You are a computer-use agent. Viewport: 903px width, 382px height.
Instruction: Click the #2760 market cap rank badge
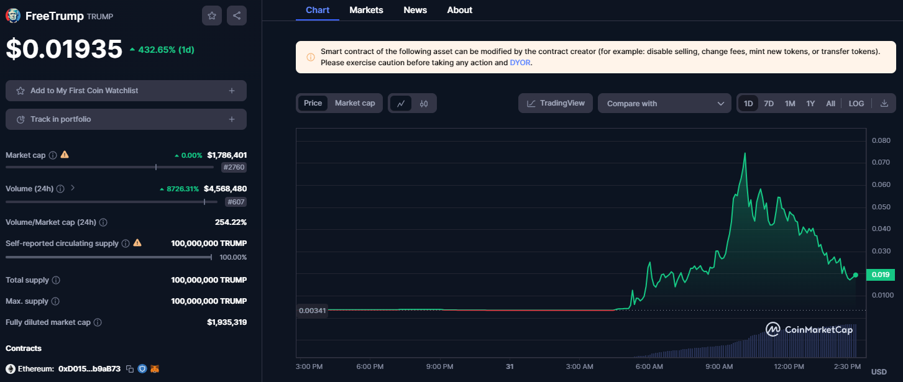234,167
